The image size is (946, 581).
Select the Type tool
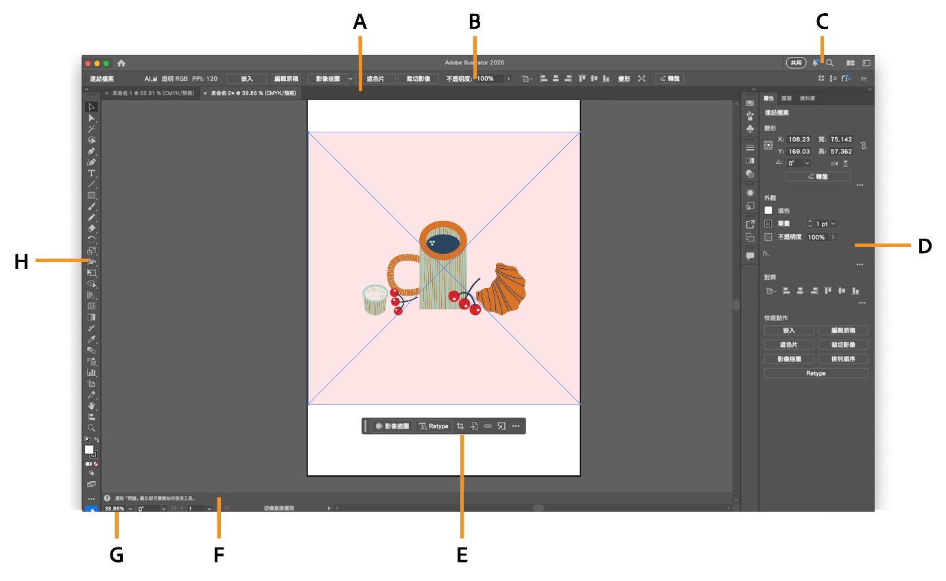tap(91, 174)
